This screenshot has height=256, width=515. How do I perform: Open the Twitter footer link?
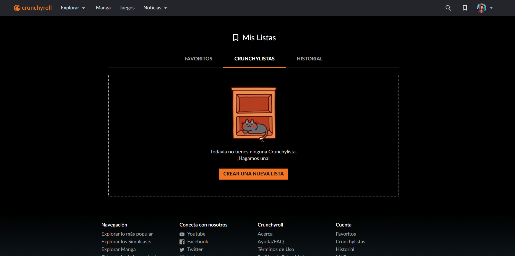pos(195,249)
